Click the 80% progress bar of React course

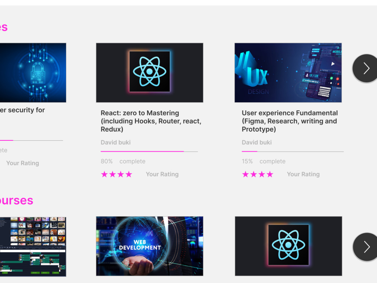pyautogui.click(x=149, y=151)
